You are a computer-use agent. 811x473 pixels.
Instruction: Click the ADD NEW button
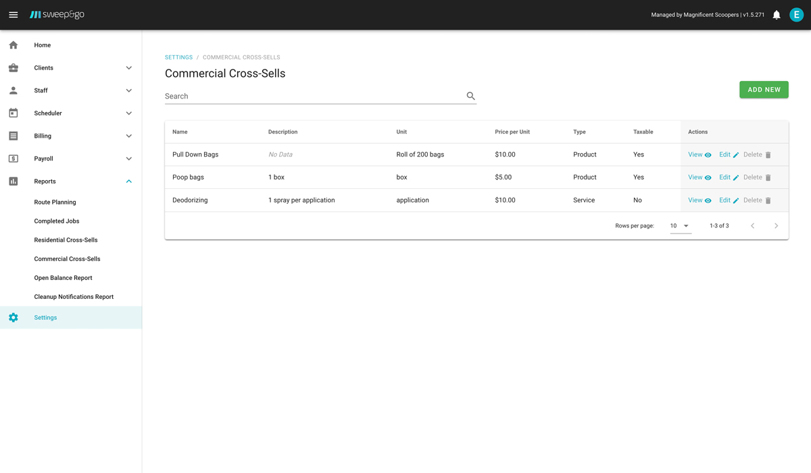pos(764,90)
